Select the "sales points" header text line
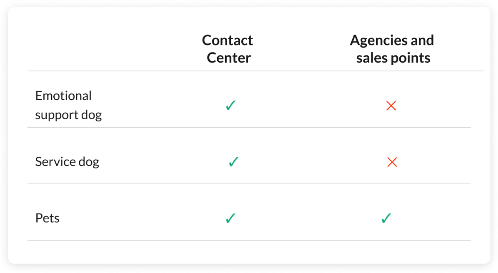This screenshot has height=273, width=498. point(393,58)
